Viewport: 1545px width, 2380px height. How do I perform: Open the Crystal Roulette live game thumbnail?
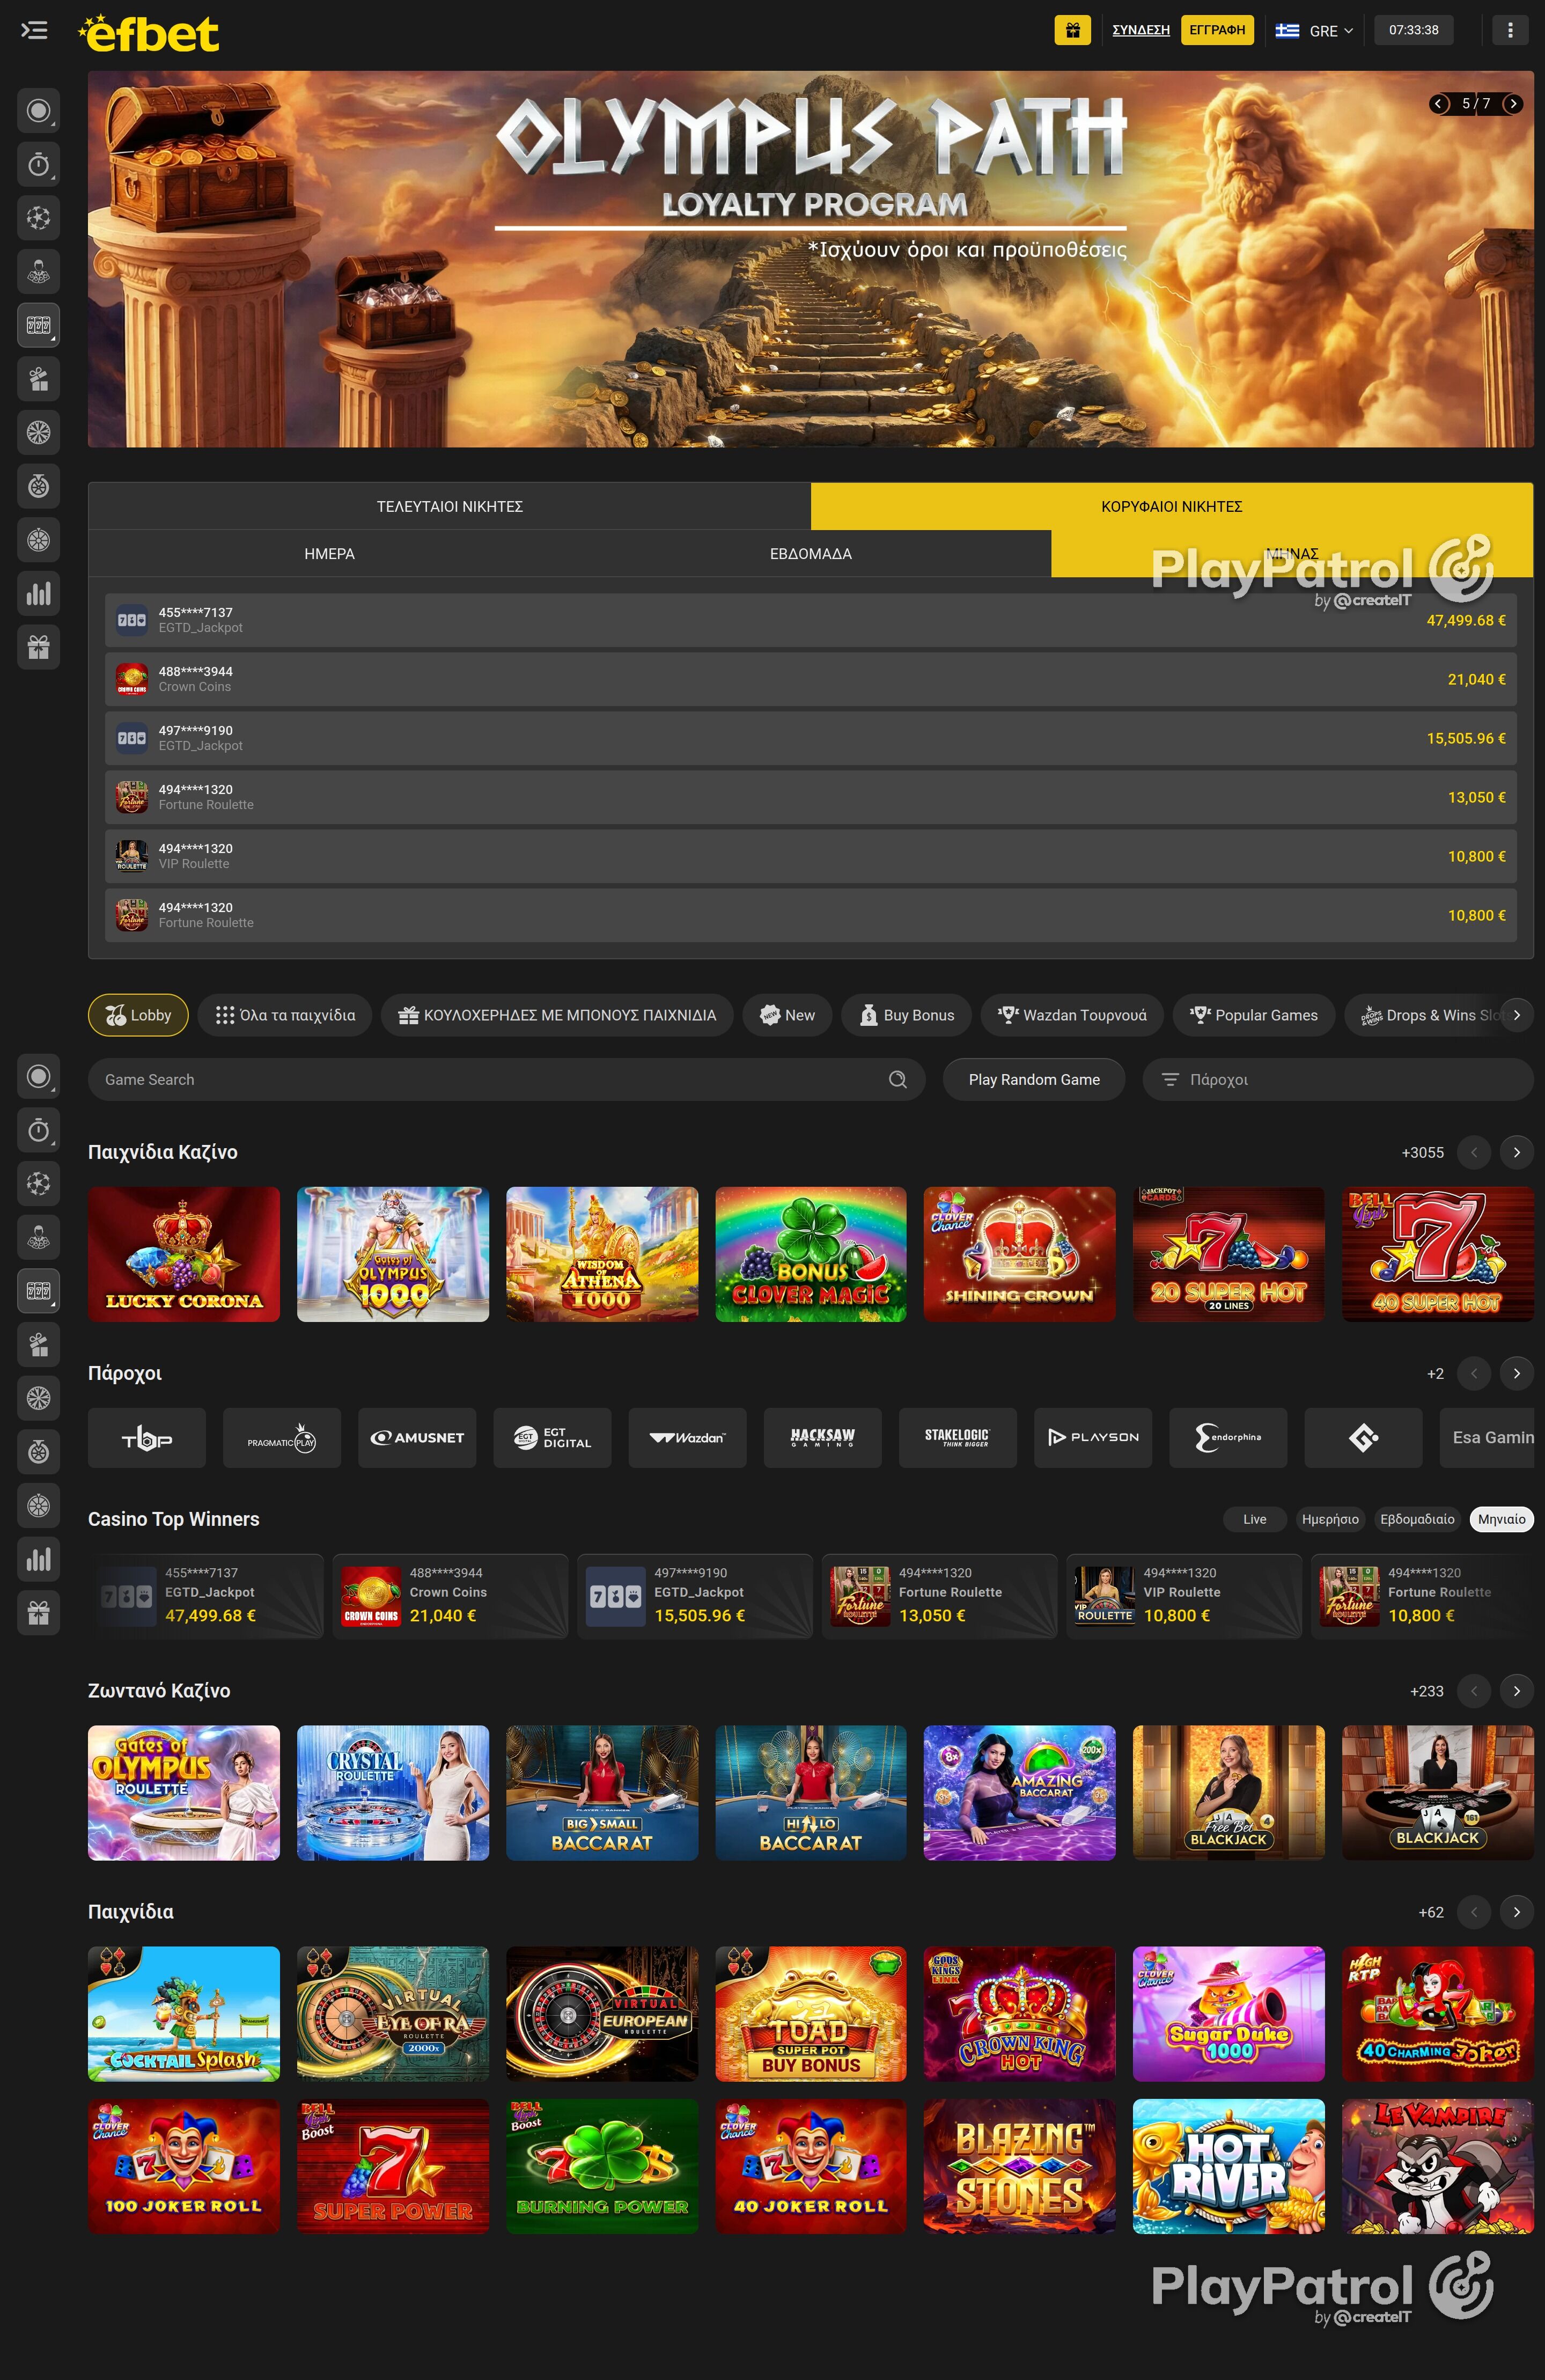tap(393, 1793)
